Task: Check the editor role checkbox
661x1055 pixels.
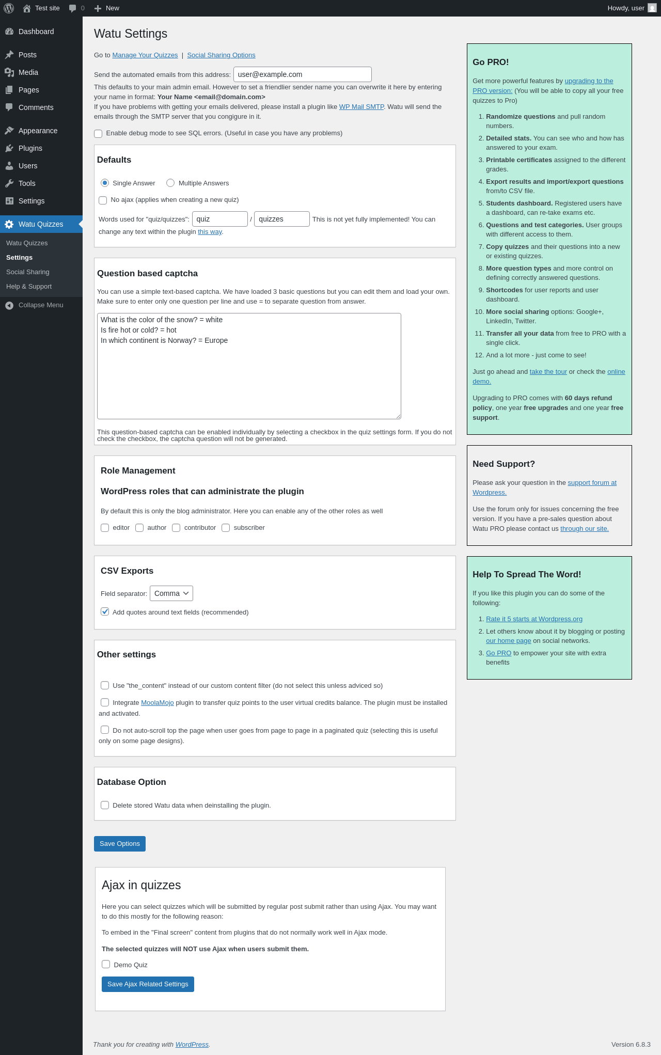Action: [x=105, y=528]
